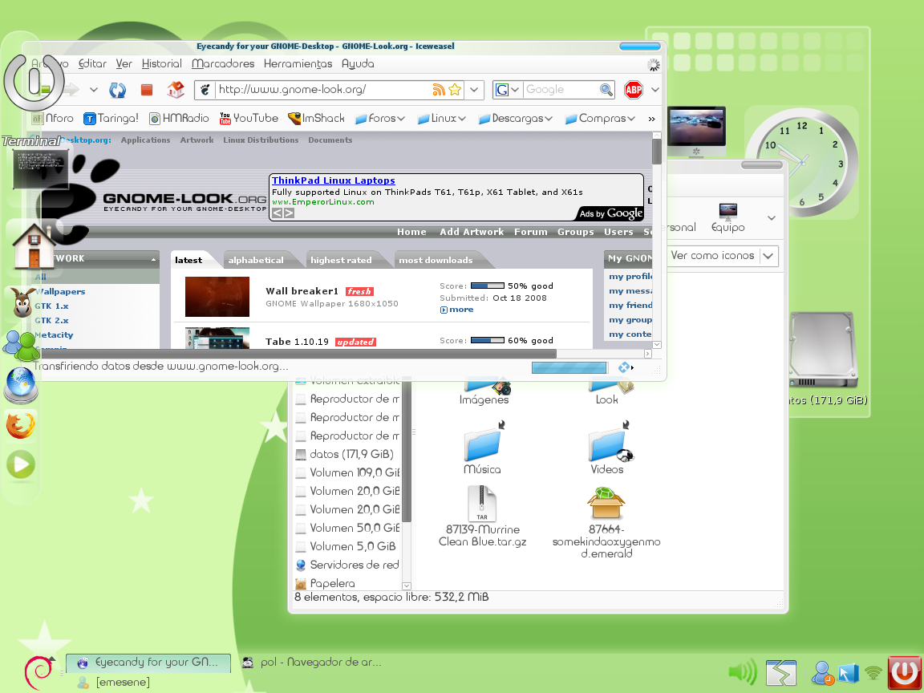Go to browser home page icon
The image size is (924, 693).
[x=176, y=90]
